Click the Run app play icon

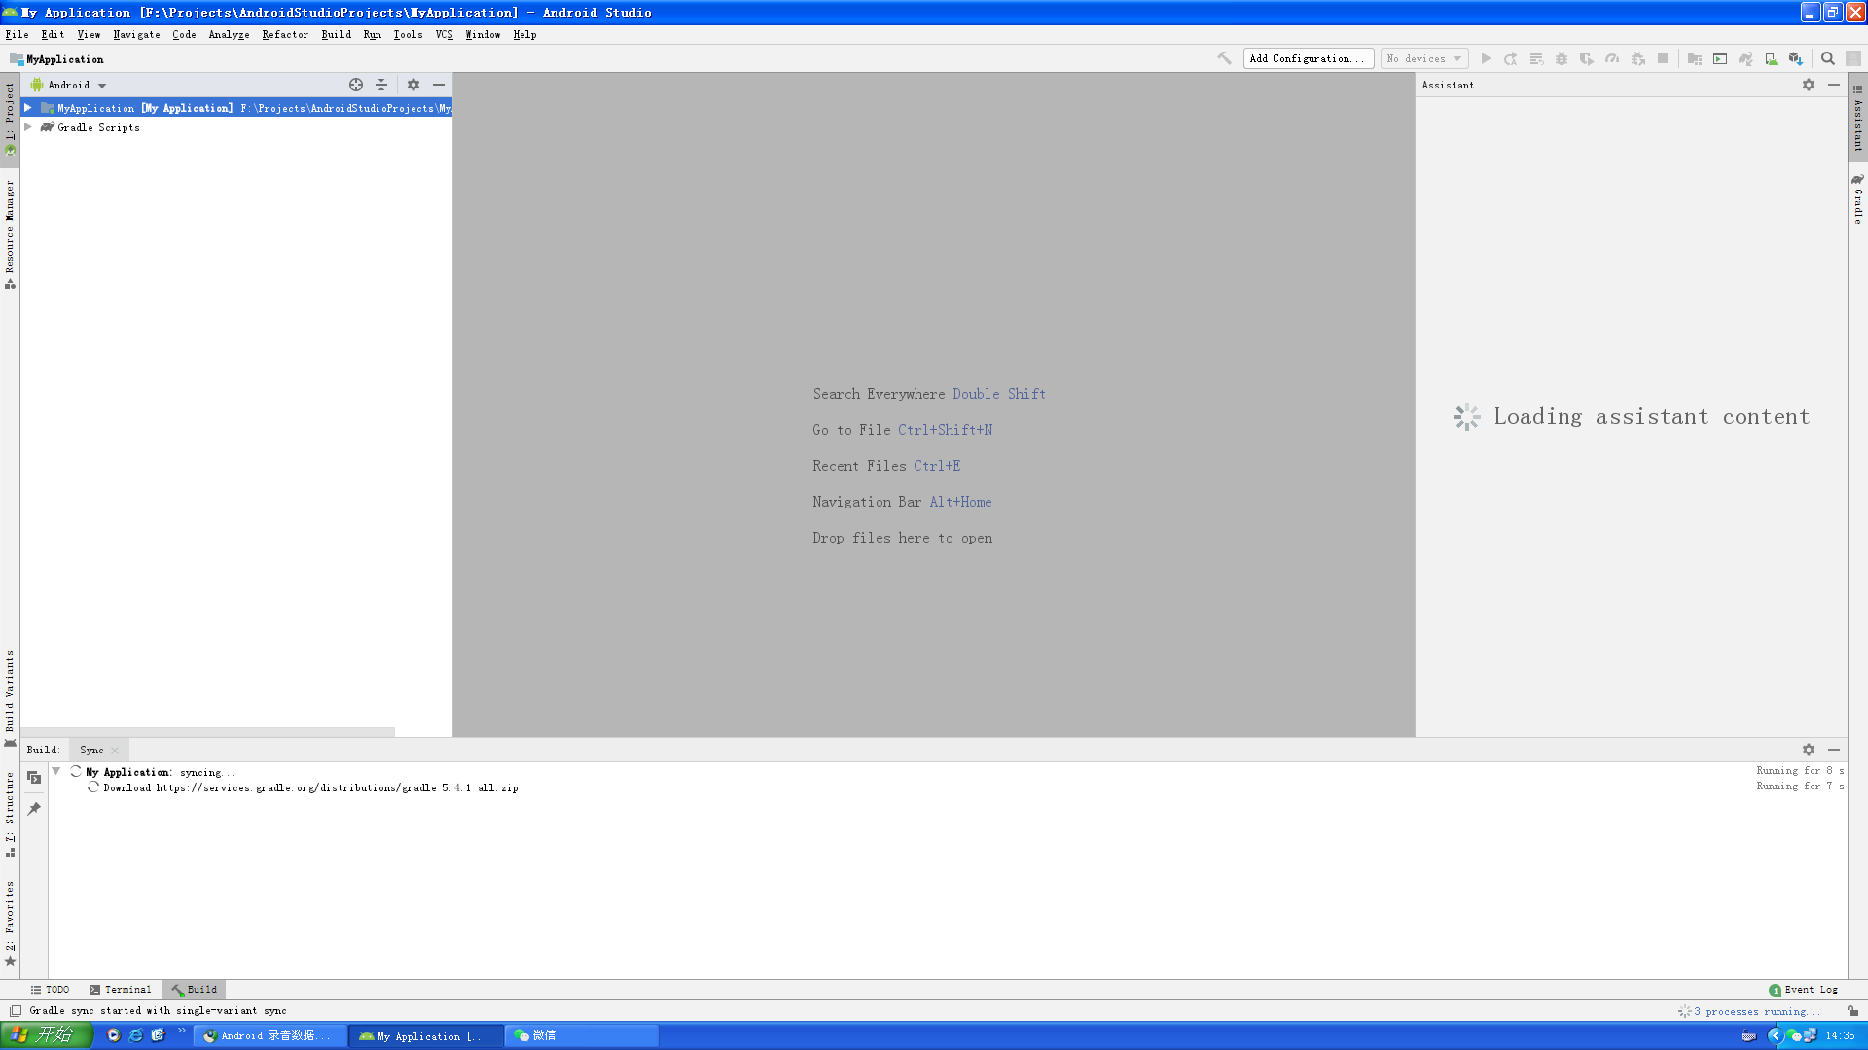pyautogui.click(x=1486, y=58)
